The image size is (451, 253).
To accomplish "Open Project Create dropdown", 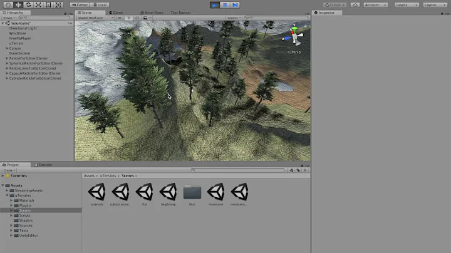I will 9,170.
